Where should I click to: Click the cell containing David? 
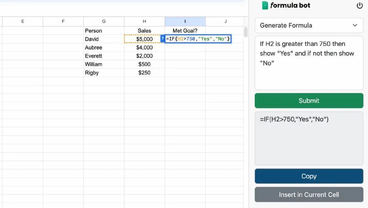coord(104,39)
